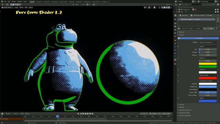Click the red Reflection Light color swatch
The height and width of the screenshot is (124, 220).
[x=208, y=78]
